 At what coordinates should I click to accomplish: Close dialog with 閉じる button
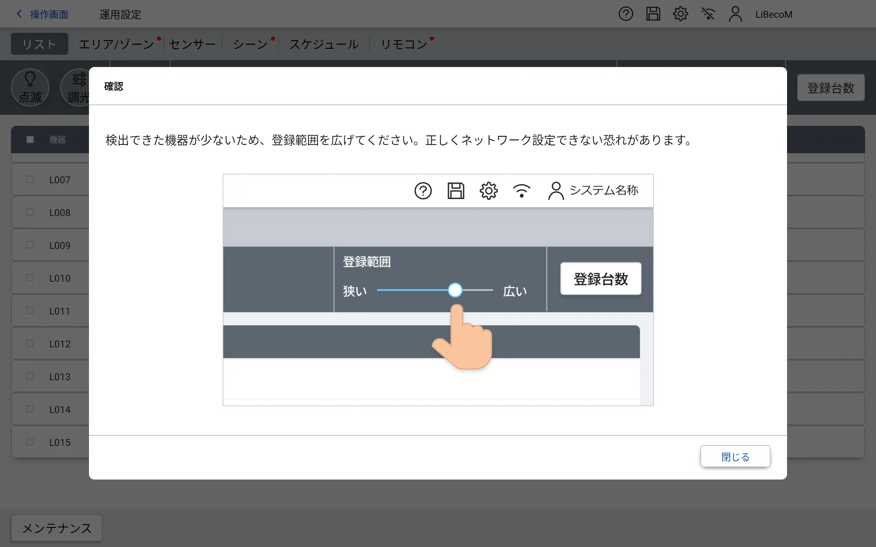[735, 457]
